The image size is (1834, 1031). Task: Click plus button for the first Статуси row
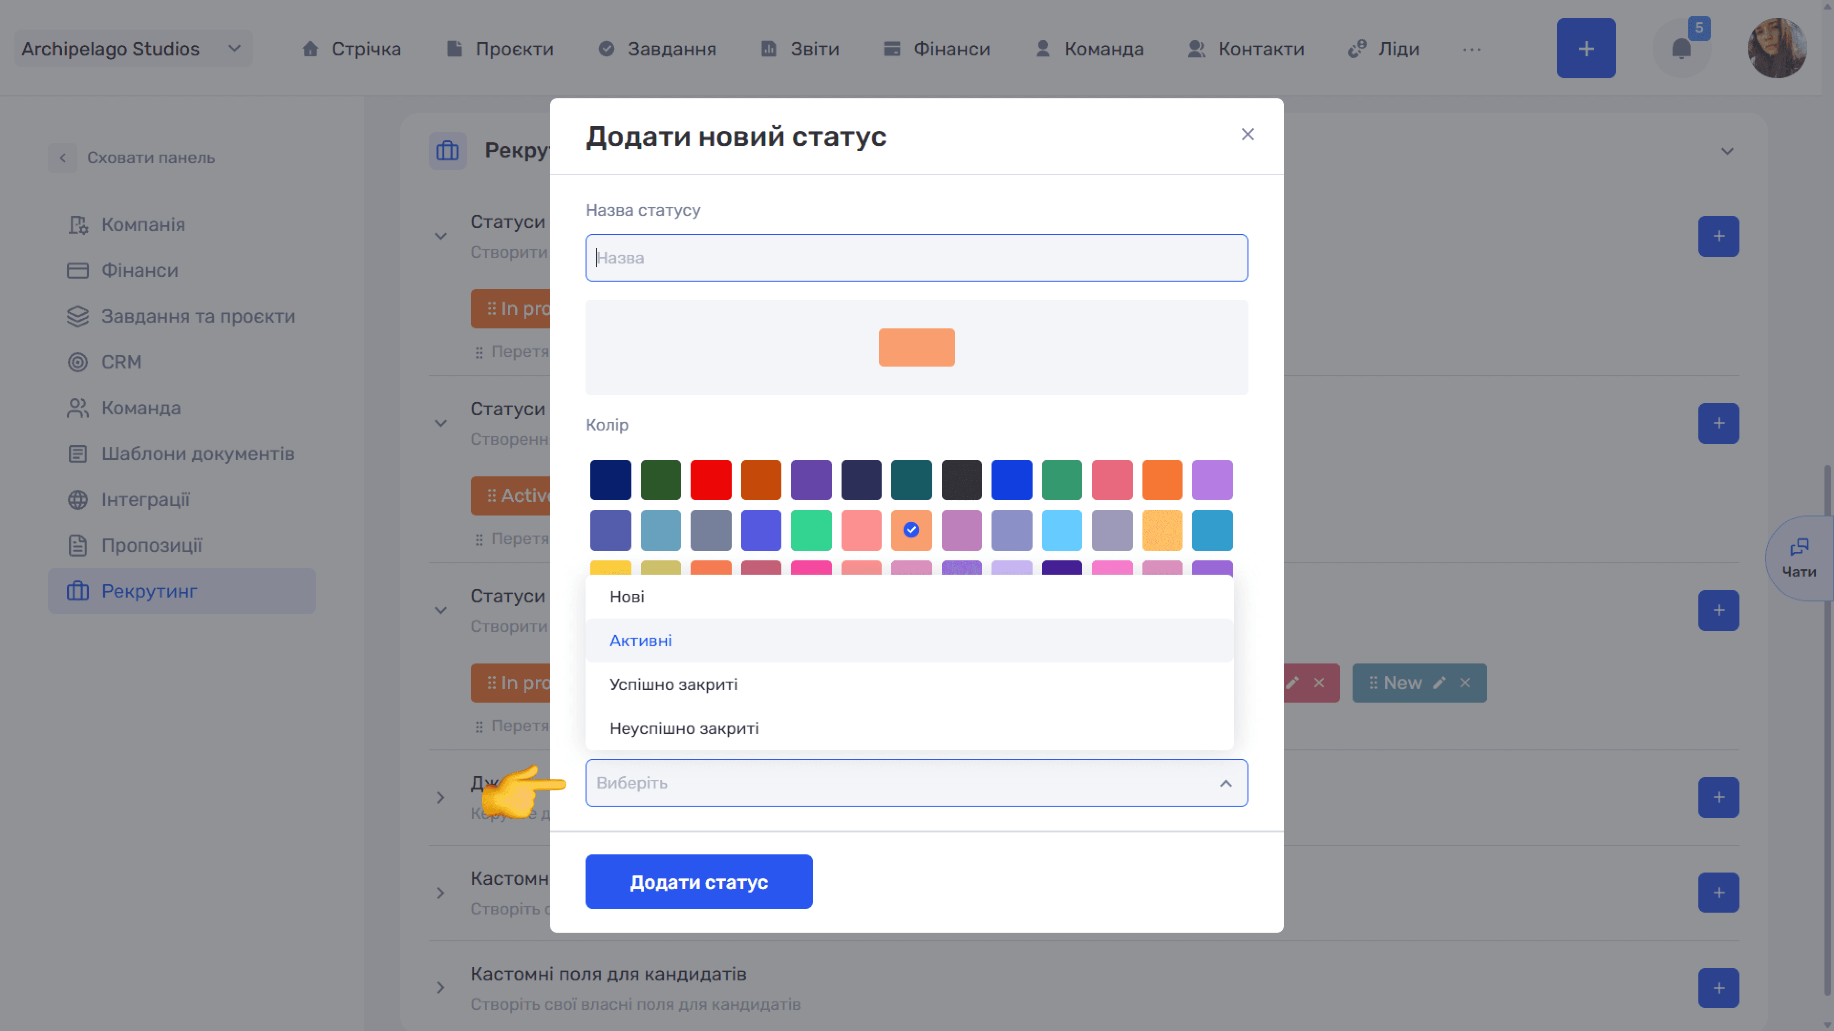click(x=1718, y=236)
